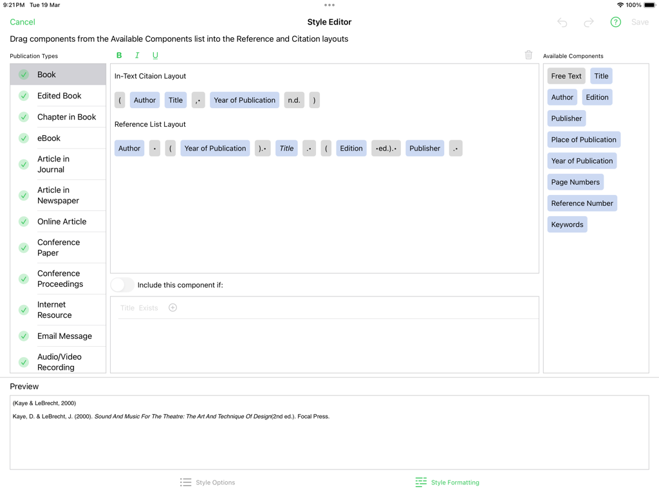Switch to the Style Formatting tab
This screenshot has height=494, width=659.
(447, 482)
